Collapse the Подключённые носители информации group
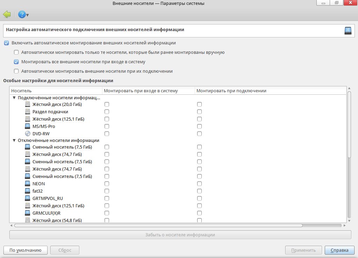Screen dimensions: 358x258 14,98
